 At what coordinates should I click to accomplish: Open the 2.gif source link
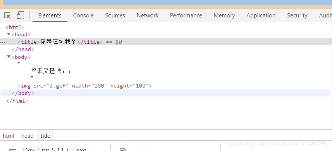pyautogui.click(x=58, y=86)
